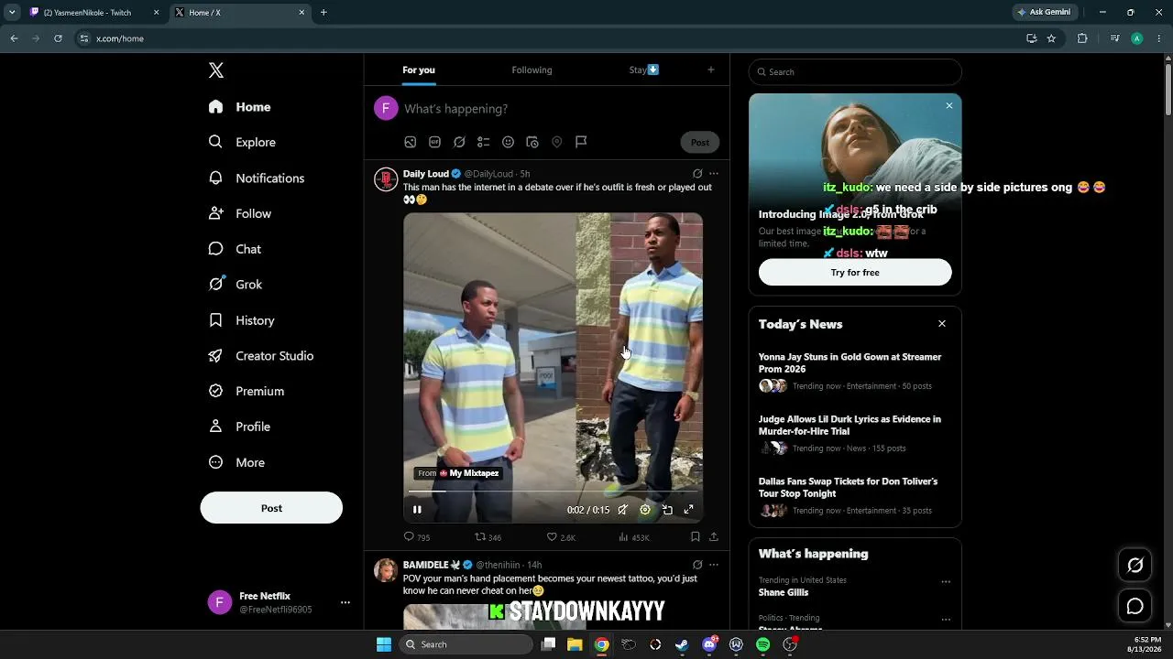
Task: Expand the video to fullscreen
Action: click(689, 510)
